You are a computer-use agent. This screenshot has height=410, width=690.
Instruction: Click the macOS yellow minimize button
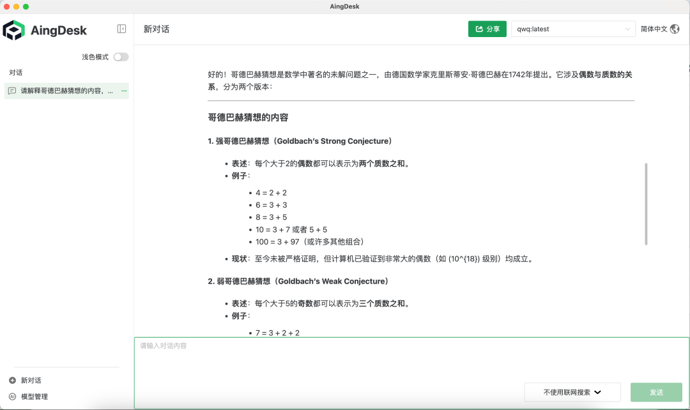16,6
